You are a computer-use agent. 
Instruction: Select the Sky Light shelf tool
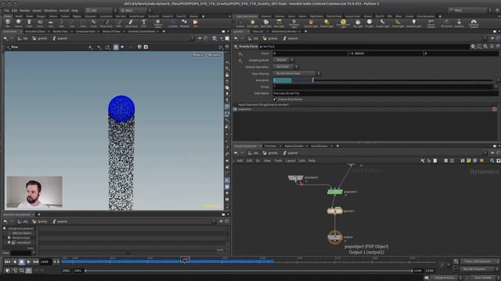click(358, 23)
